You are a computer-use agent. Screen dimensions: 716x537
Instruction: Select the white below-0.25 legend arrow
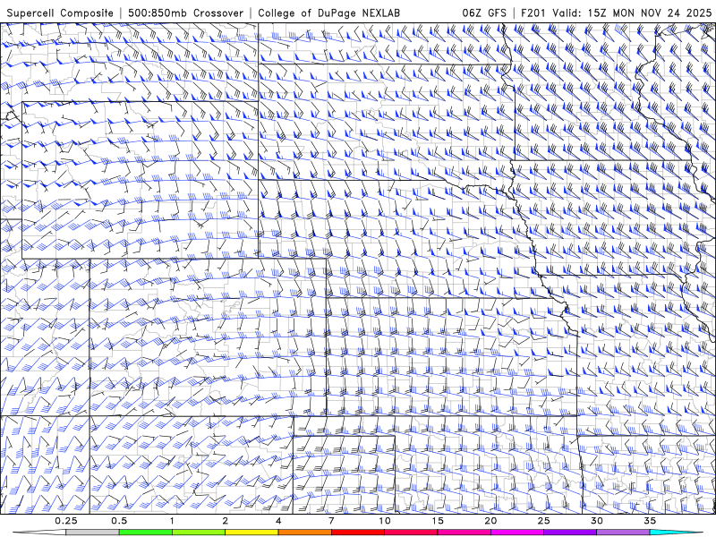(x=40, y=533)
